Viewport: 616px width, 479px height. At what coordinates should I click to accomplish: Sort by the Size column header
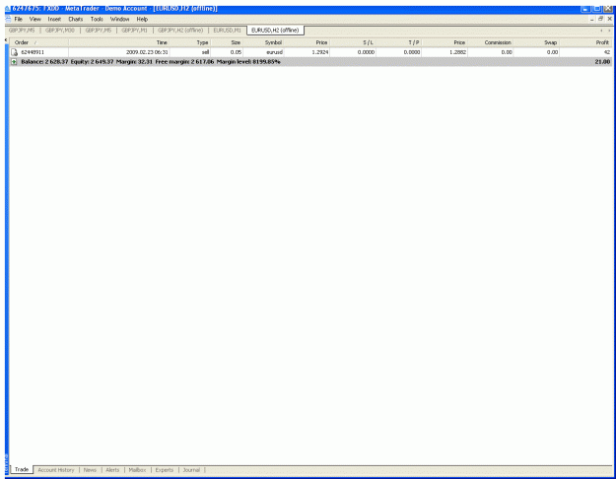click(x=227, y=42)
